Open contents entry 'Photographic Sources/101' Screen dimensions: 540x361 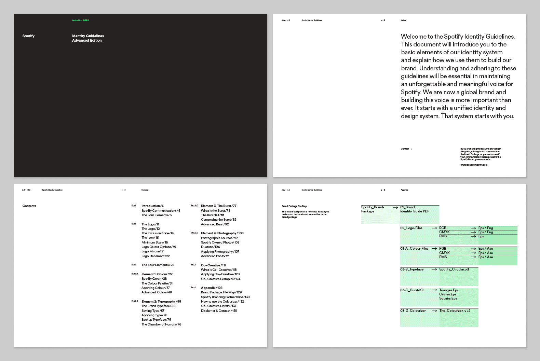220,238
